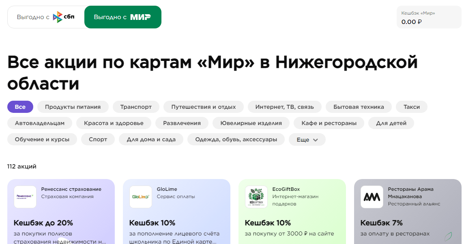Choose the «Интернет, ТВ, связь» filter
Viewport: 464px width, 244px height.
click(285, 107)
